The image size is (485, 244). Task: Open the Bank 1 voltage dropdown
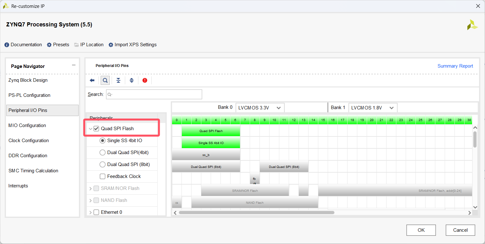point(373,108)
